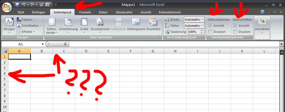This screenshot has width=285, height=112.
Task: Open Druckbereich print area options
Action: pos(100,26)
